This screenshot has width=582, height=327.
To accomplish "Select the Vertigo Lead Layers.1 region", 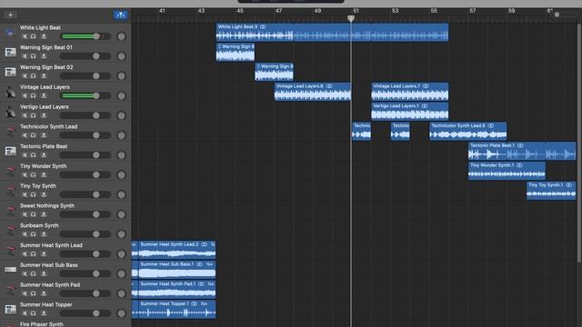I will coord(410,111).
